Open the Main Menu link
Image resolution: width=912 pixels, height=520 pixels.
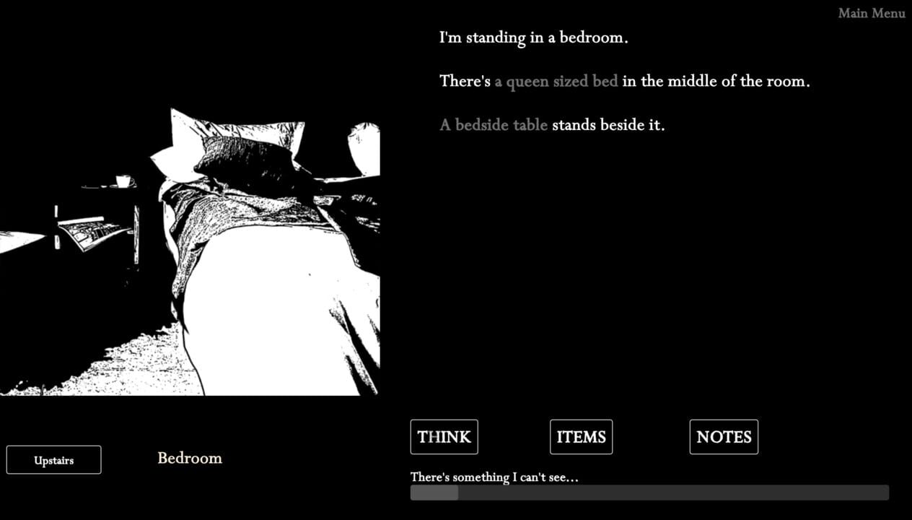[x=871, y=13]
